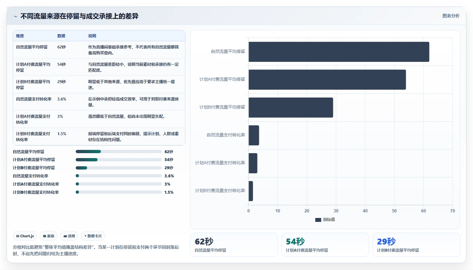Image resolution: width=473 pixels, height=270 pixels.
Task: Click the 3.6% value beside the progress bar
Action: click(169, 176)
